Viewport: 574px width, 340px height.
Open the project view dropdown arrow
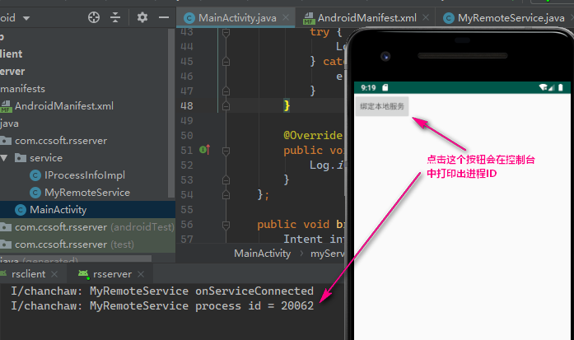26,18
